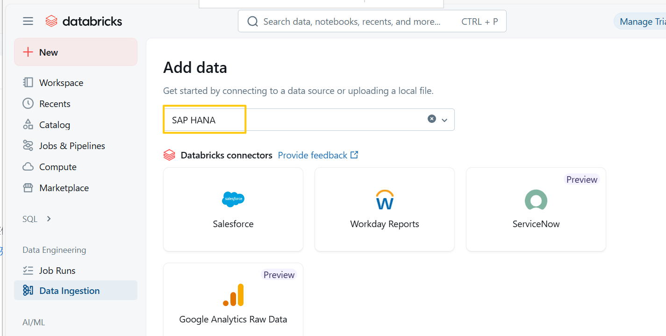Select Data Ingestion in sidebar
The width and height of the screenshot is (666, 336).
pyautogui.click(x=76, y=290)
